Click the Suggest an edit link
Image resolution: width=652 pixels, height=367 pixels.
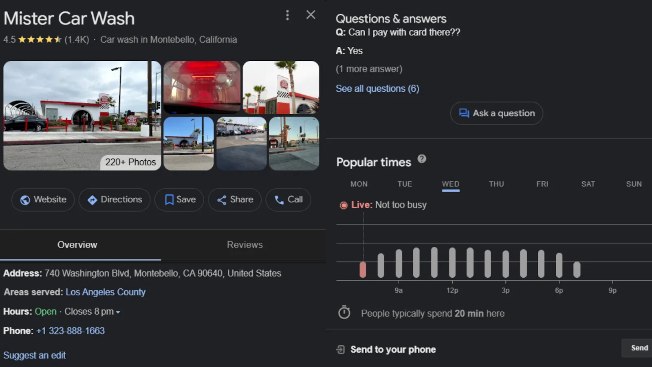pyautogui.click(x=35, y=356)
